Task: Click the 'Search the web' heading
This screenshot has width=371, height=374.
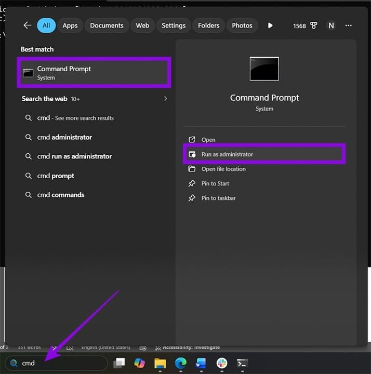Action: click(44, 99)
